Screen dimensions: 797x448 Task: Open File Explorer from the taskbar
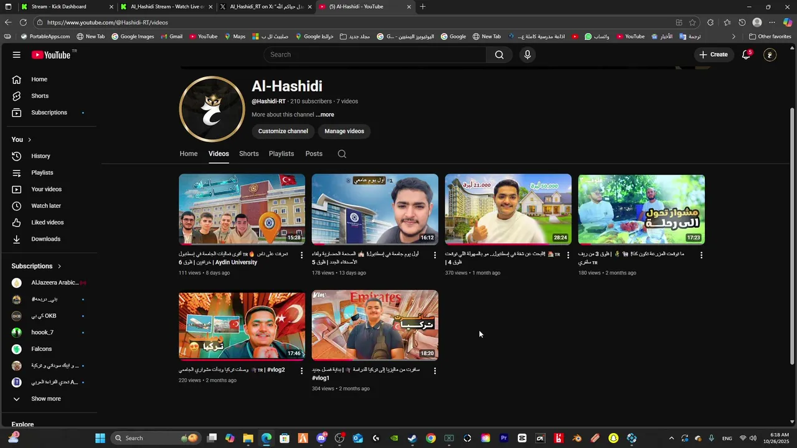[x=248, y=438]
